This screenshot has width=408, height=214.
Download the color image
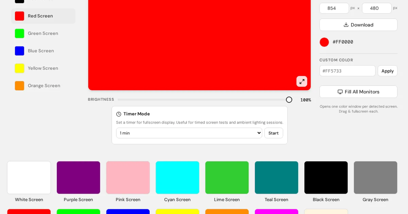point(358,25)
